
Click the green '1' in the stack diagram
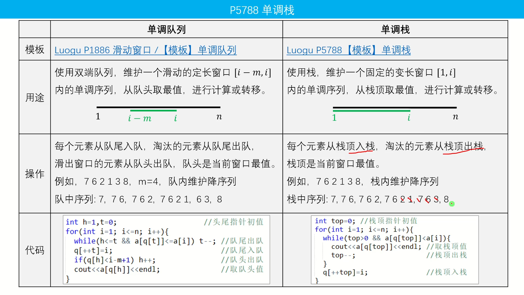(334, 117)
